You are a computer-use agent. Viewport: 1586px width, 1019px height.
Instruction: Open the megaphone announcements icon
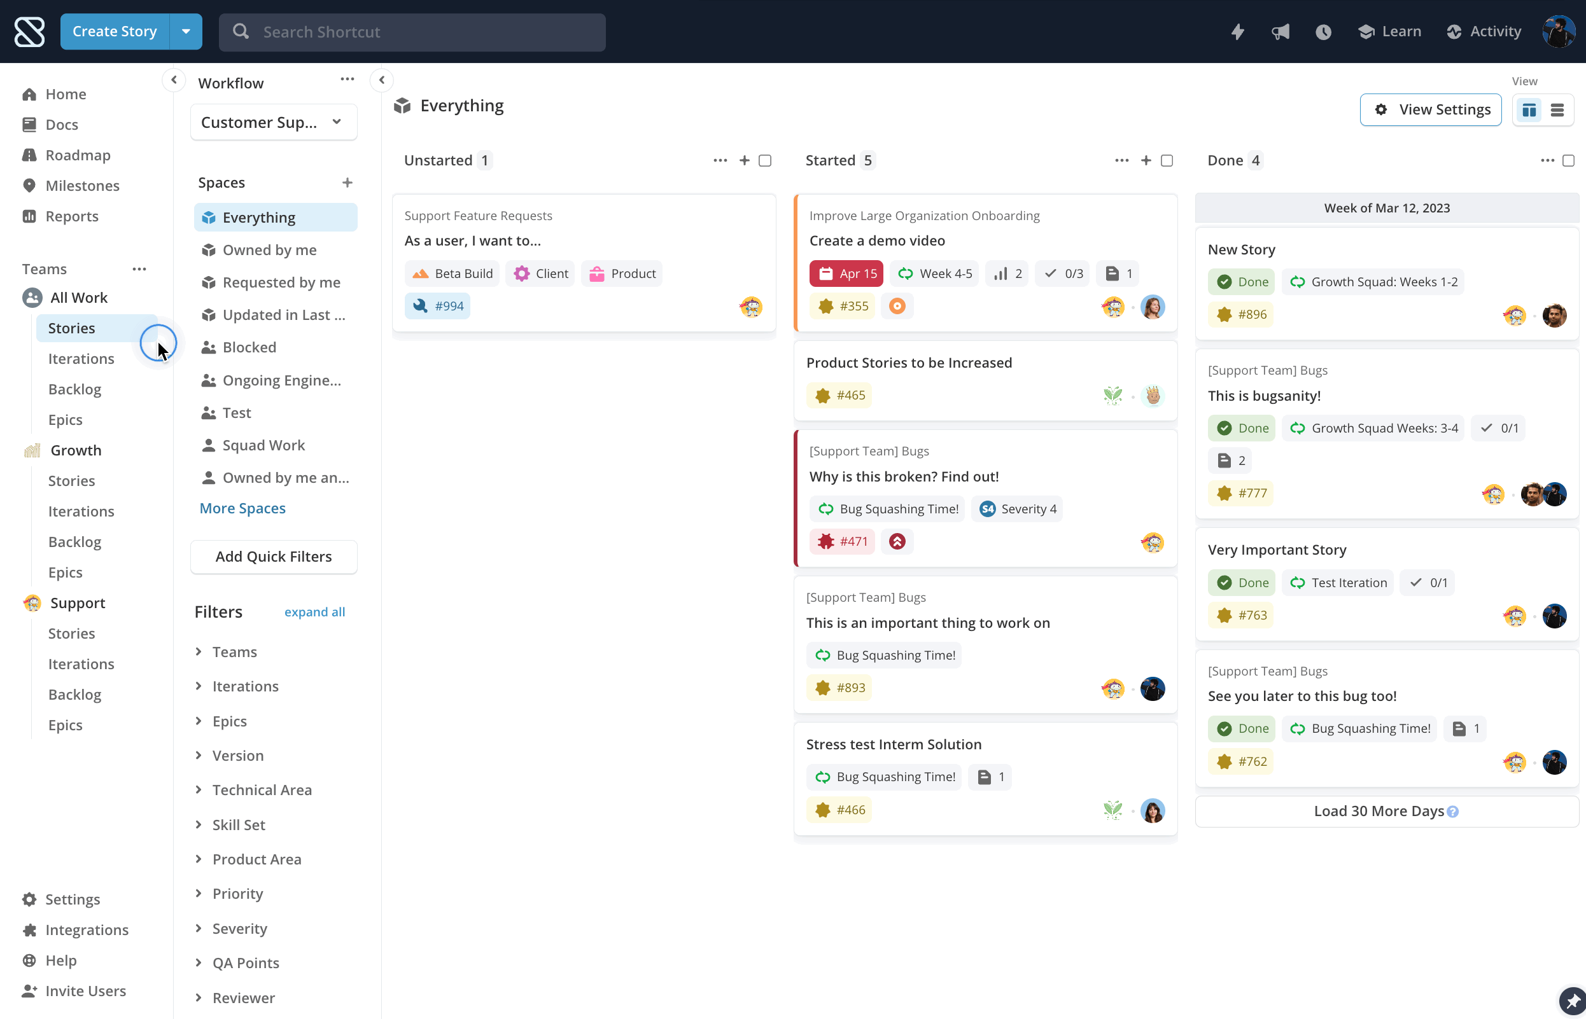pos(1280,32)
